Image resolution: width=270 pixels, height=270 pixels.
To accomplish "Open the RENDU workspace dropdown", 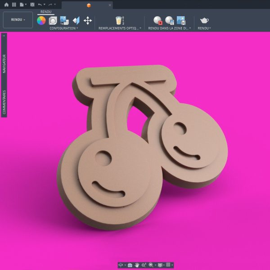I will 18,20.
